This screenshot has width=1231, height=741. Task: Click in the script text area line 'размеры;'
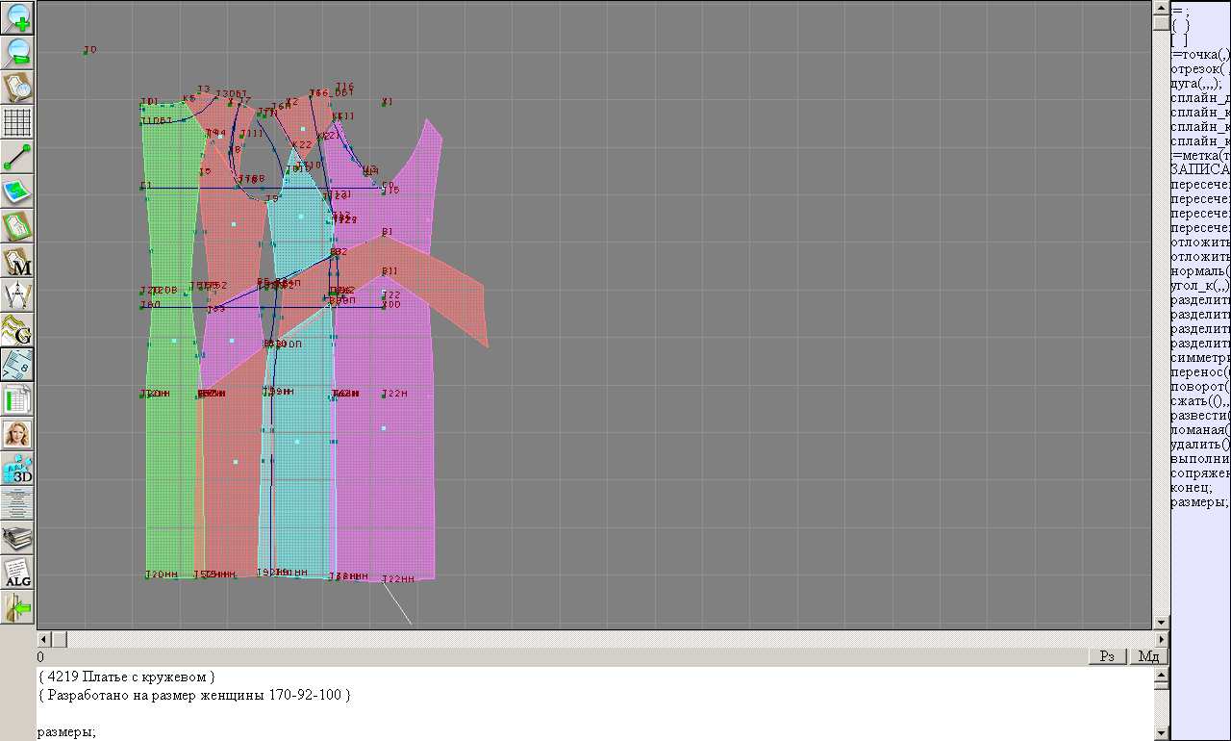tap(67, 732)
